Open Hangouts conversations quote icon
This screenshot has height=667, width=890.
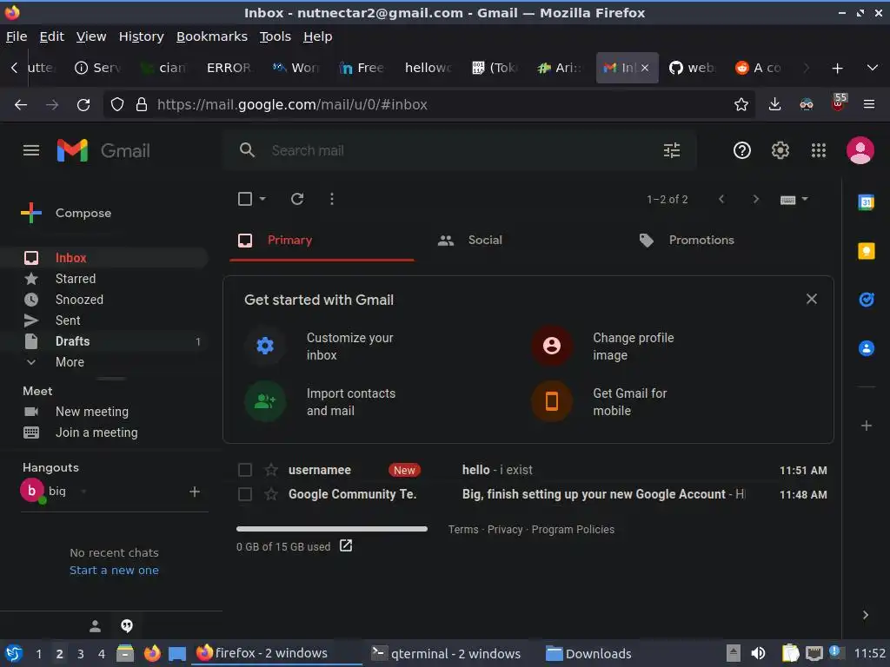pos(127,625)
